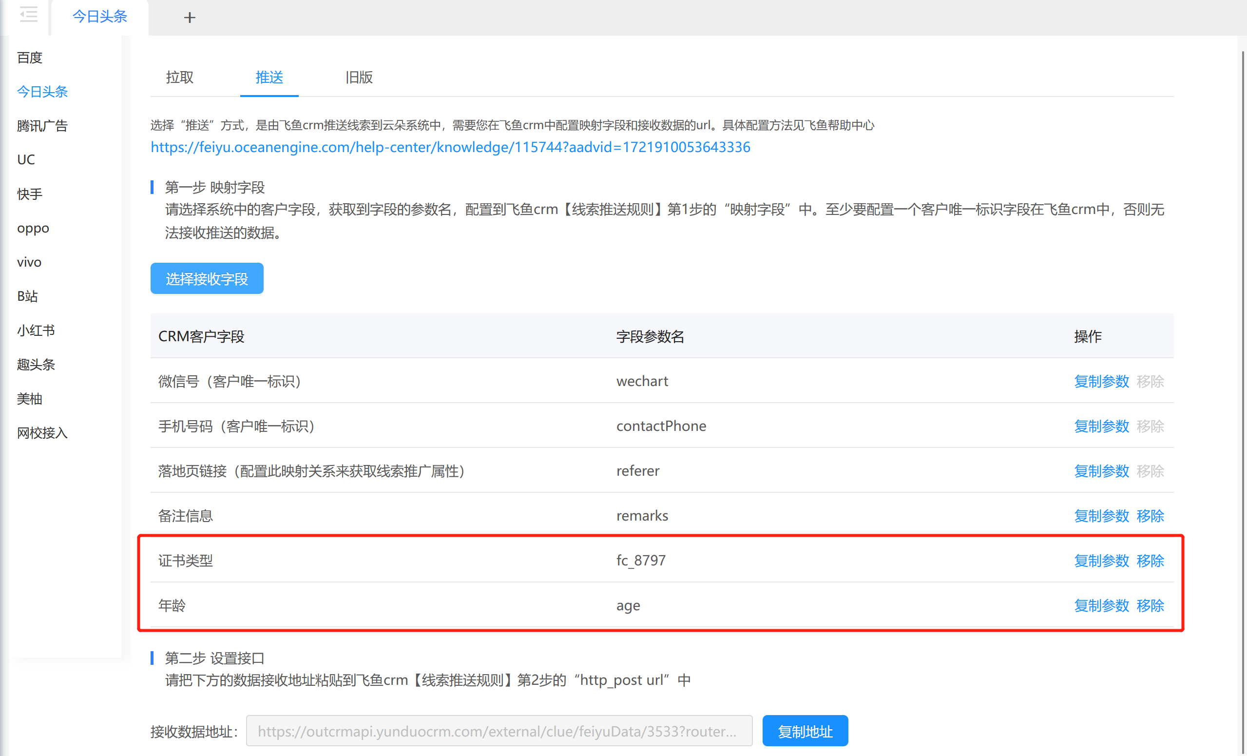
Task: Click the 今日头条 top page tab
Action: [x=100, y=17]
